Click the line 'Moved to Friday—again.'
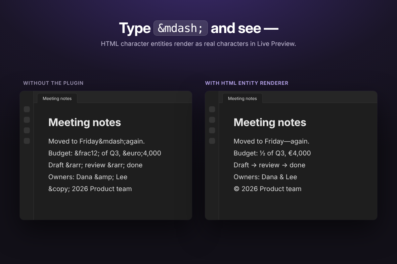The image size is (397, 264). 272,141
